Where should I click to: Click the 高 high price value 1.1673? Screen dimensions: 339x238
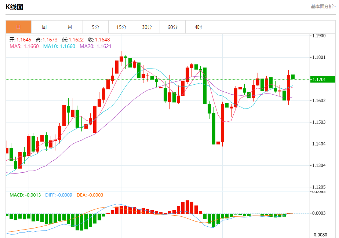(x=50, y=40)
